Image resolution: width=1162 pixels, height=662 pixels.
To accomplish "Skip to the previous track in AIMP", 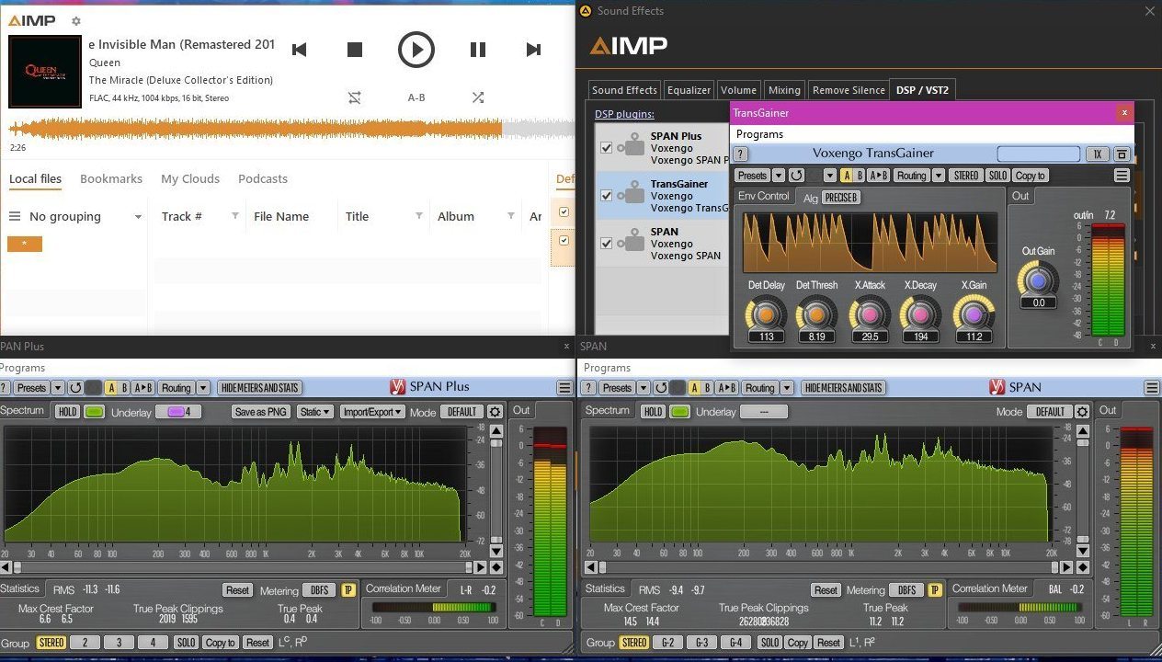I will [x=299, y=50].
